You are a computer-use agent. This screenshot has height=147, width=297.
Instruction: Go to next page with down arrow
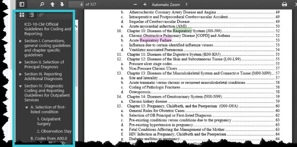(x=62, y=4)
